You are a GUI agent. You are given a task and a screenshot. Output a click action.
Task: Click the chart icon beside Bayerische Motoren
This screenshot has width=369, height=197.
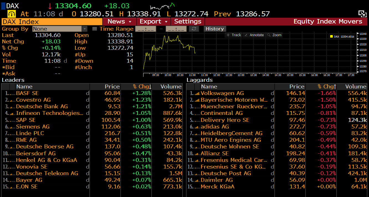[197, 100]
